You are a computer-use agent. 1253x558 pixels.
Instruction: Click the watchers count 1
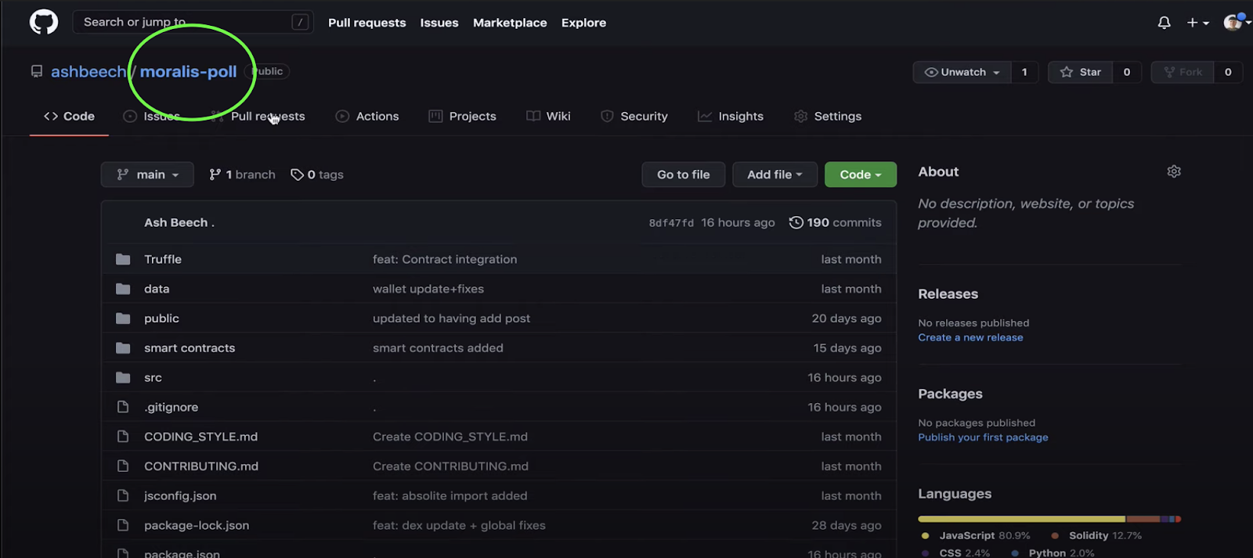(1024, 72)
